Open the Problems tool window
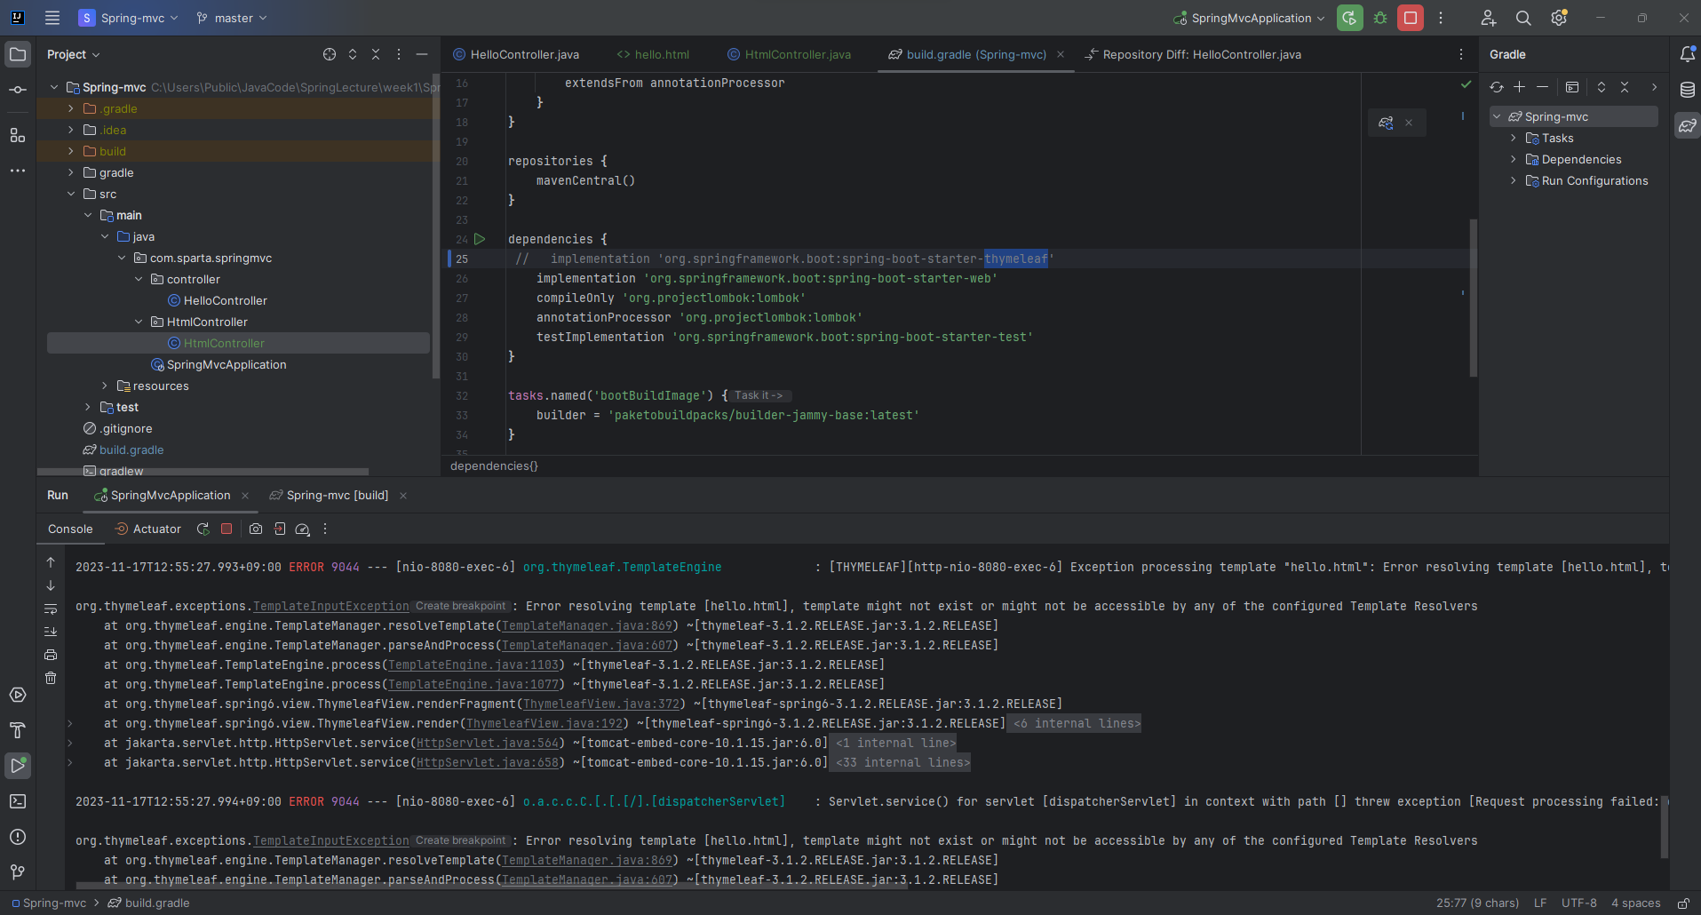This screenshot has width=1701, height=915. 18,837
